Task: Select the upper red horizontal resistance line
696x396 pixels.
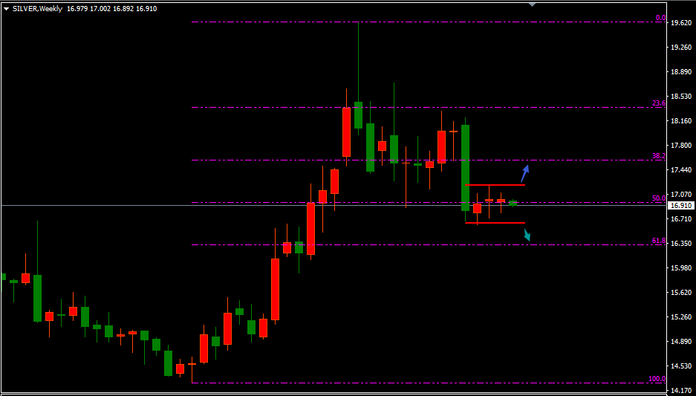Action: 495,185
